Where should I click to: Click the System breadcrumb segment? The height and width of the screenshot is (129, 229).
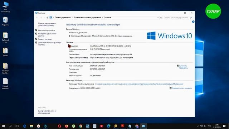(107, 18)
